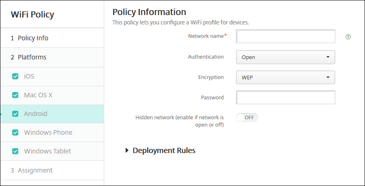The width and height of the screenshot is (365, 186).
Task: Select the Windows Phone platform label
Action: (x=48, y=132)
